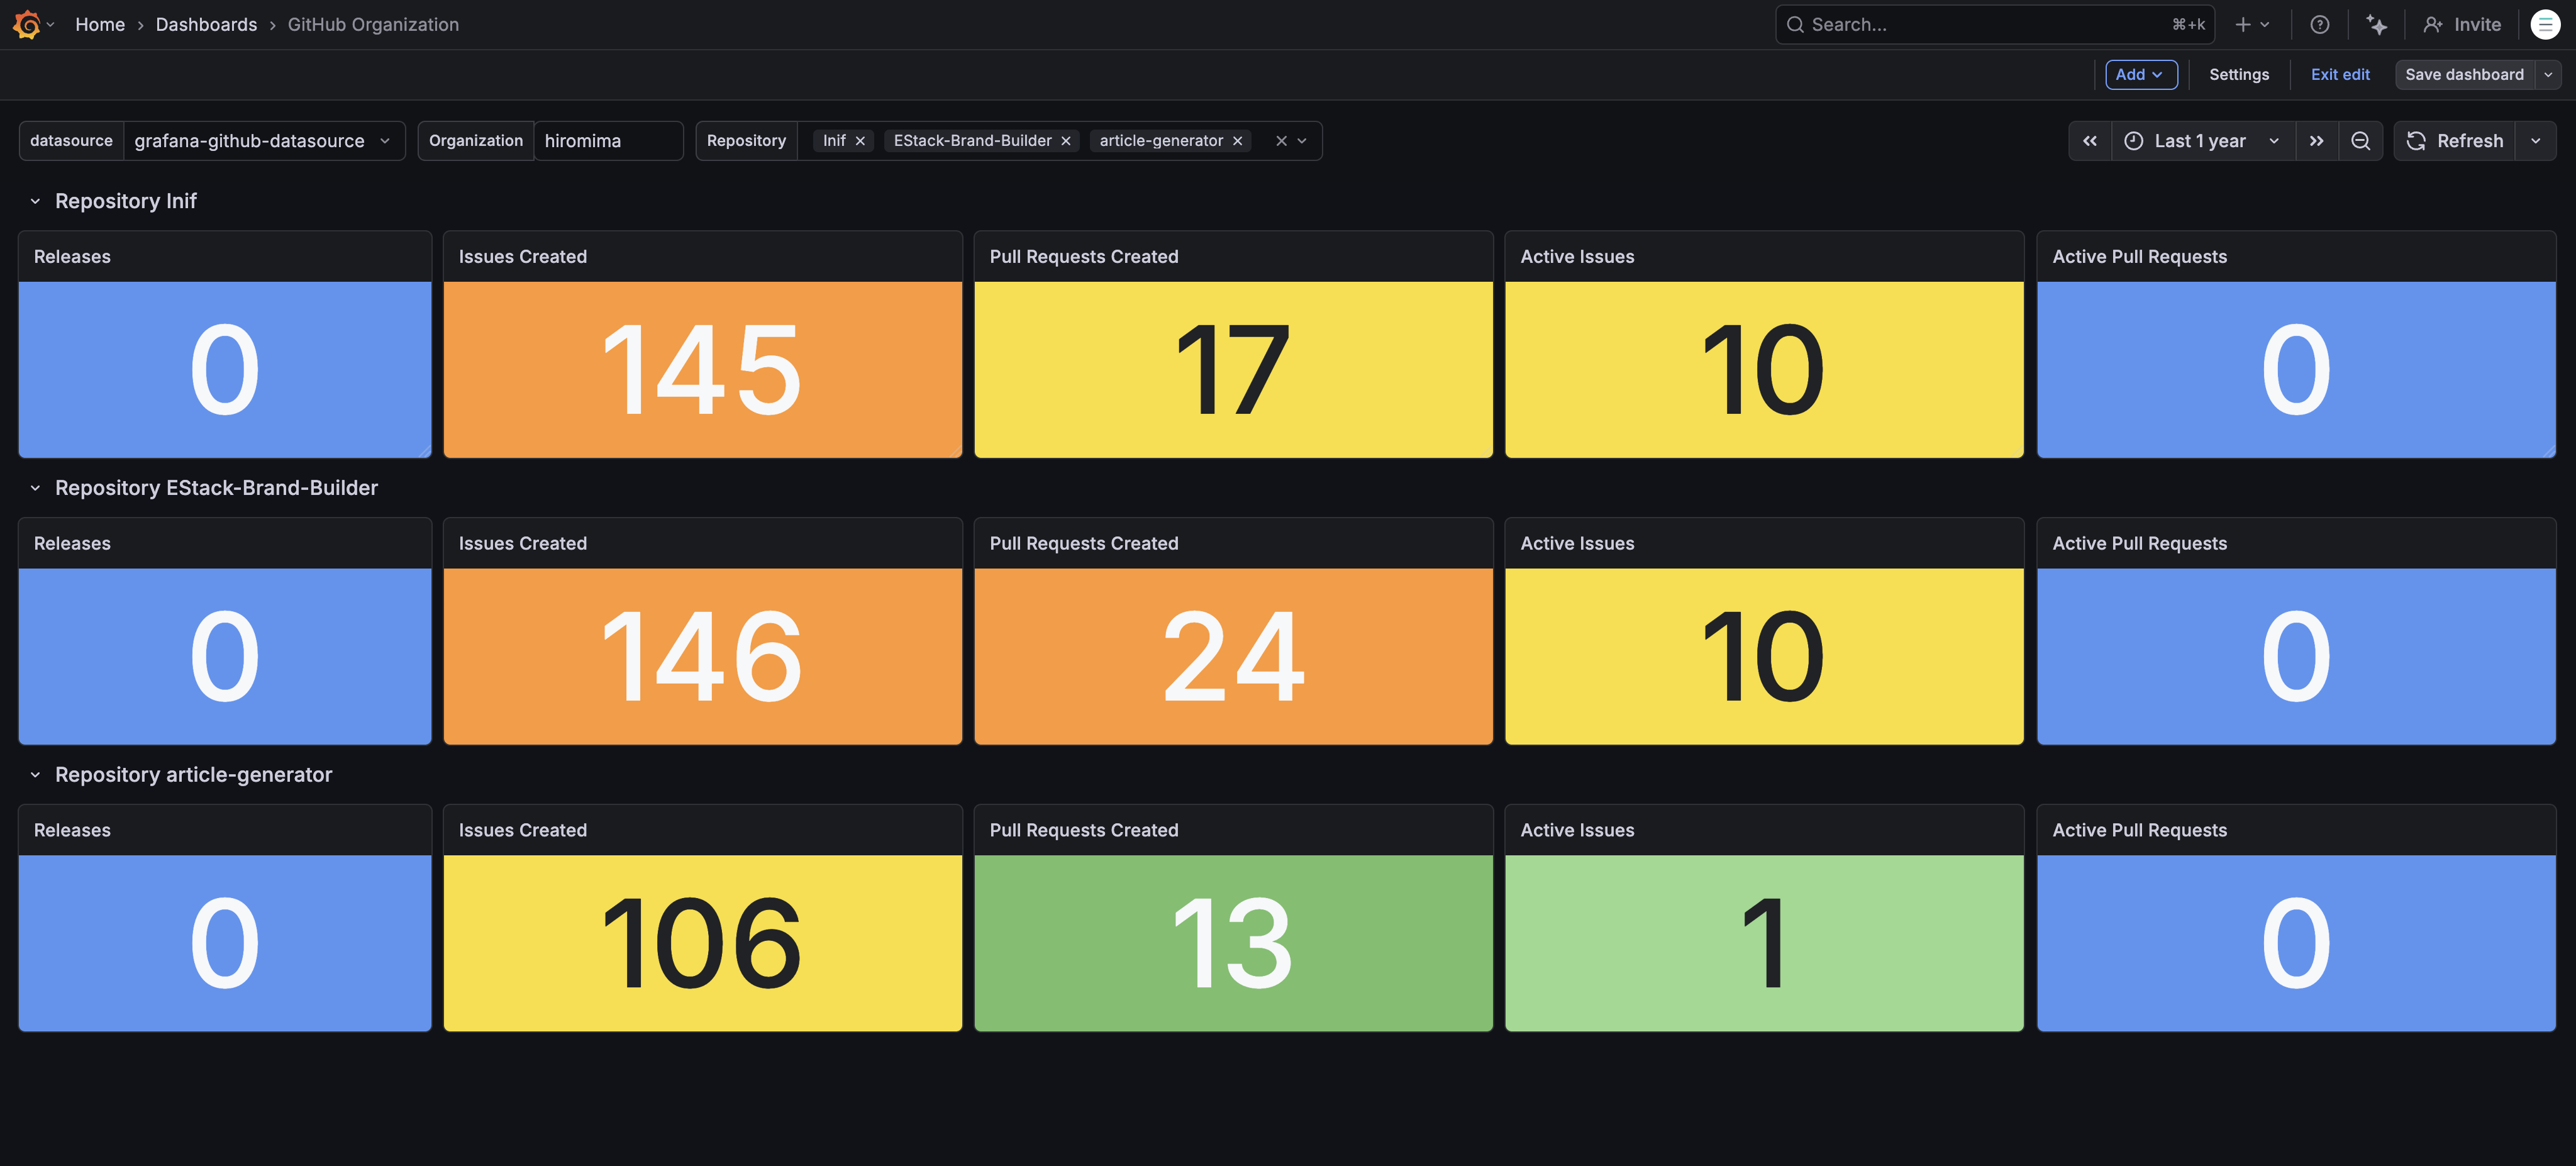Shift time range forward

[x=2316, y=141]
